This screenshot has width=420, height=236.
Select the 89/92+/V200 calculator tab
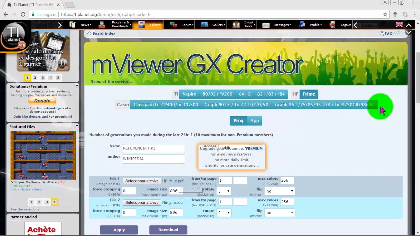217,94
